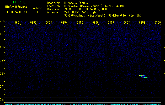Image resolution: width=165 pixels, height=105 pixels.
Task: Click the 0.9 kHz axis label
Action: coord(2,60)
